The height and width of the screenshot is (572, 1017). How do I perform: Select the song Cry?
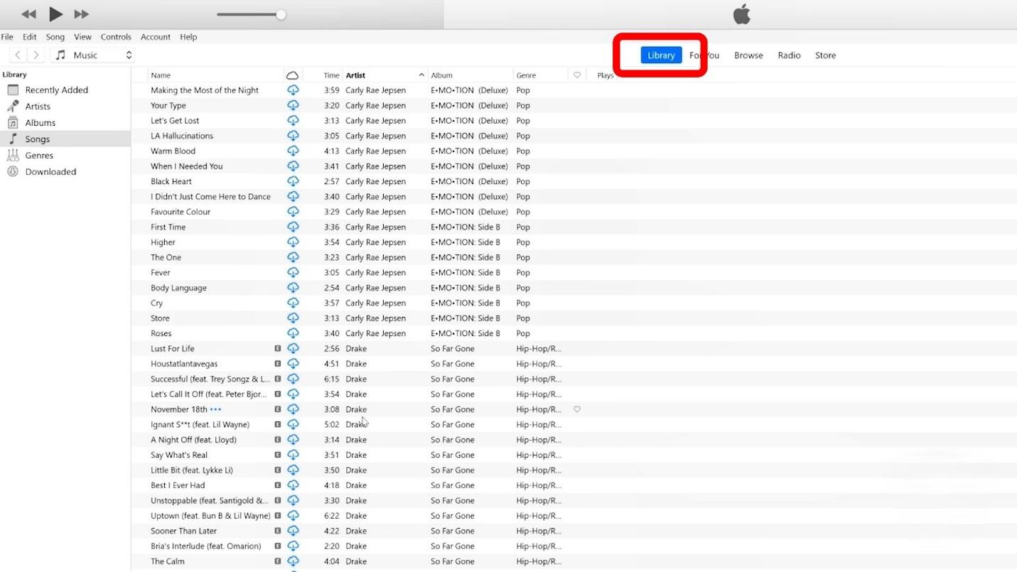tap(157, 303)
